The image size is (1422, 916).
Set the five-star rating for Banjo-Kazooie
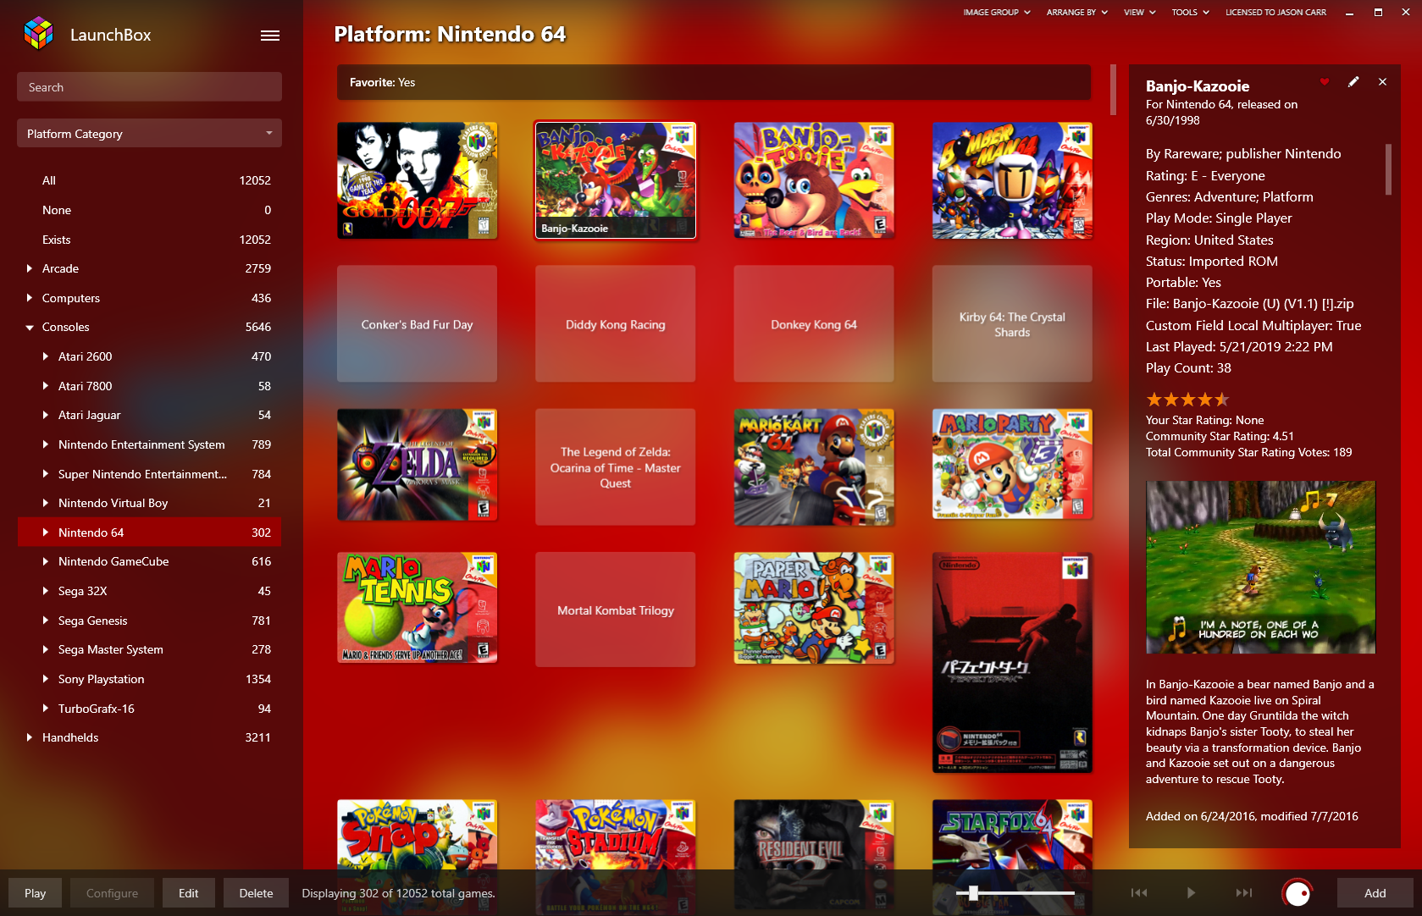point(1187,400)
